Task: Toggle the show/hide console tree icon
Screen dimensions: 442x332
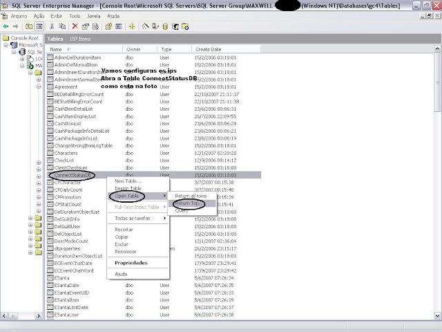Action: pos(39,26)
